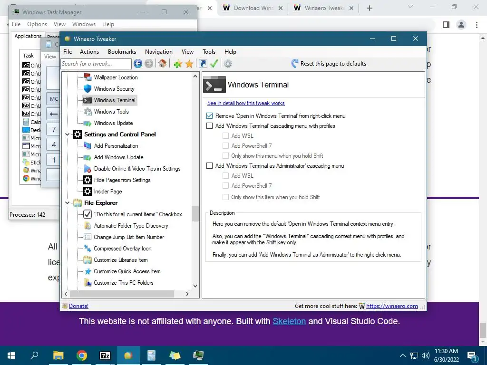Screen dimensions: 487x365
Task: Open settings via the gear toolbar icon
Action: coord(228,64)
